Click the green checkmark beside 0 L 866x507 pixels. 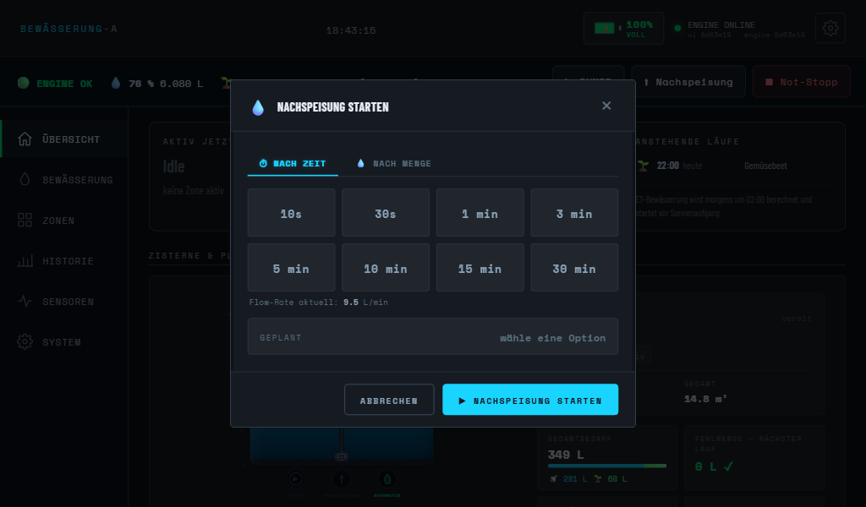pos(728,466)
